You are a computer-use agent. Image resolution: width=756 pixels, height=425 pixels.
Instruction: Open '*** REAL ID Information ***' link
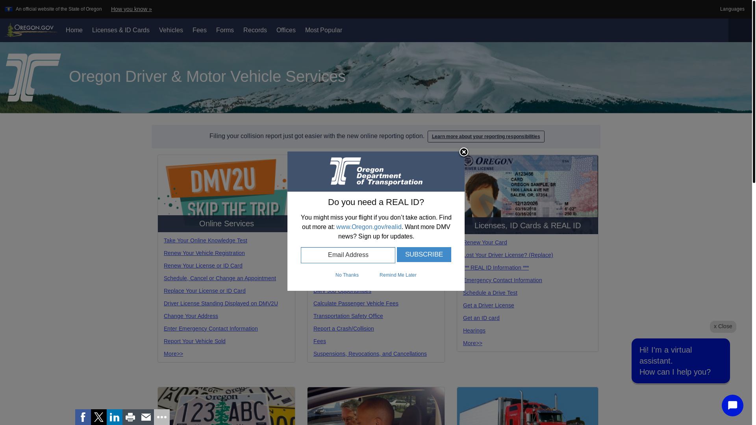(497, 268)
